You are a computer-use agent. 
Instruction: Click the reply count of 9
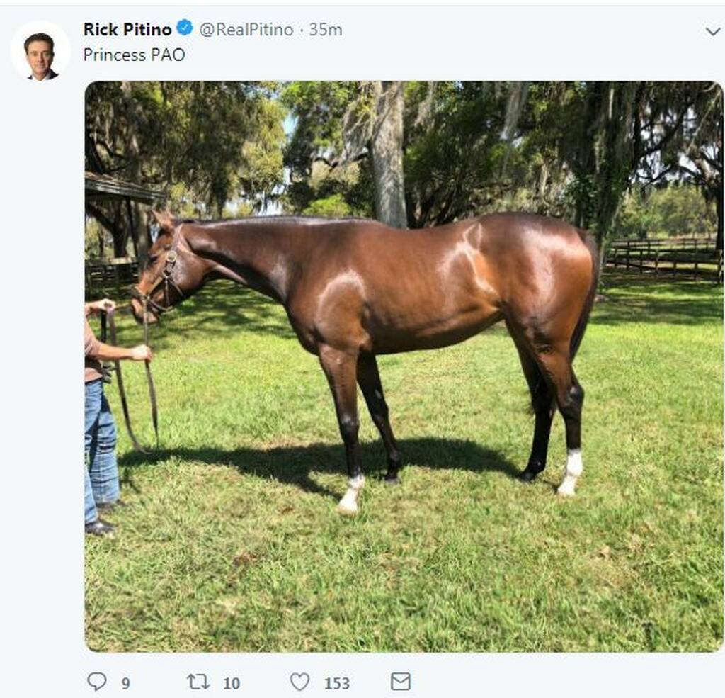(125, 683)
